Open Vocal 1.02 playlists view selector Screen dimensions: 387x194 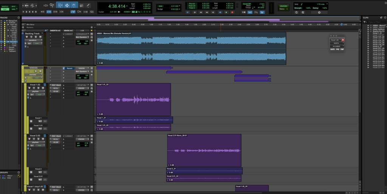click(35, 91)
